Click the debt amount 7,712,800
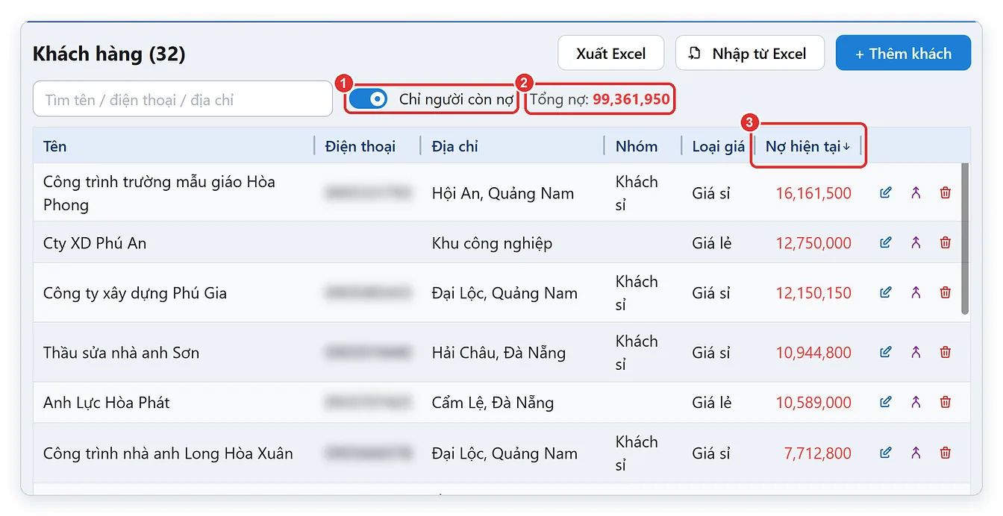1003x516 pixels. [x=818, y=452]
